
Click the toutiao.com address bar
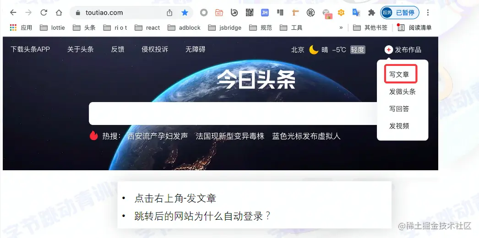pyautogui.click(x=131, y=12)
